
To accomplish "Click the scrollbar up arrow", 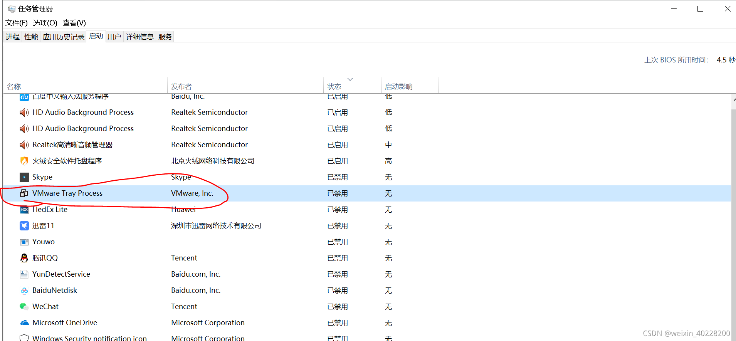I will coord(733,99).
